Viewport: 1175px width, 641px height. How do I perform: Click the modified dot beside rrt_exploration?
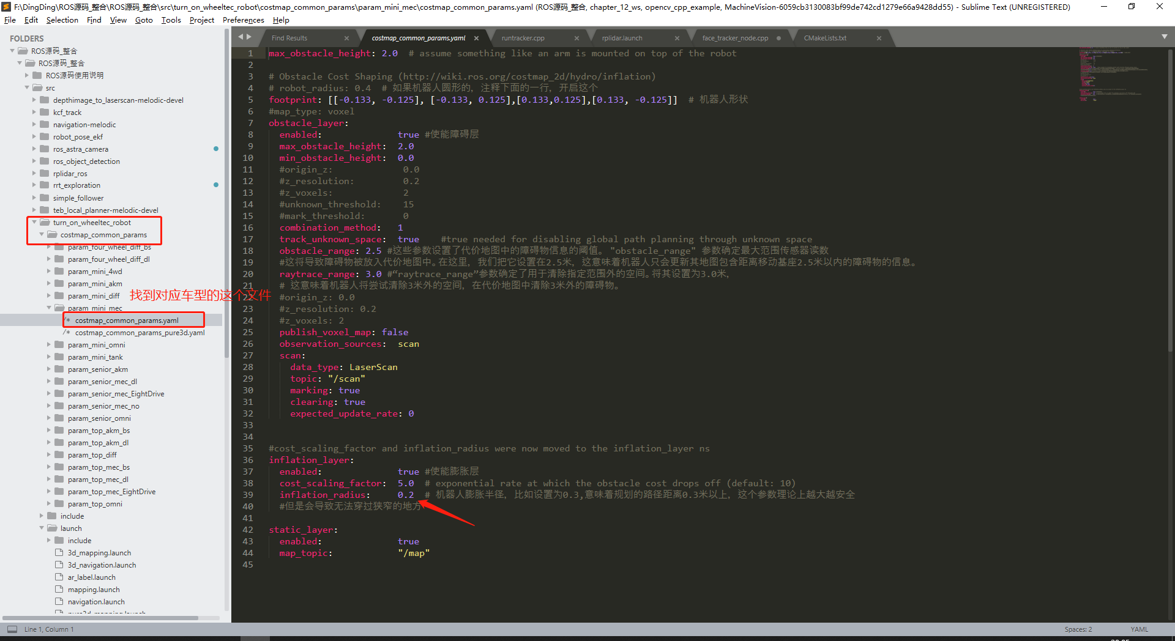[216, 185]
